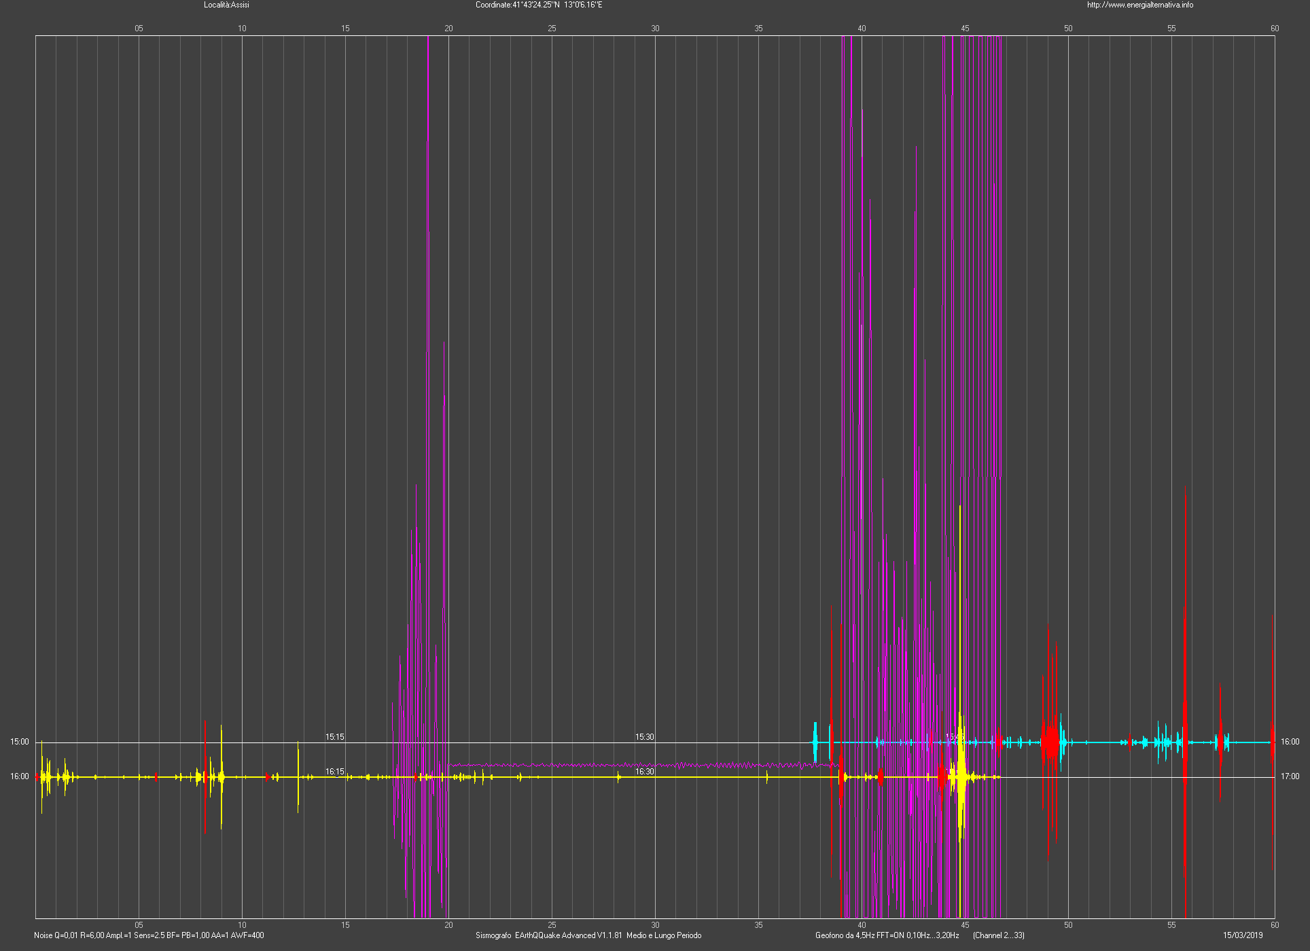The image size is (1310, 951).
Task: Select the '15:15' time marker
Action: 334,737
